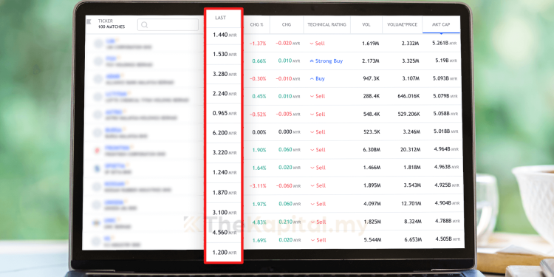Select last price 1.240 MYR
The image size is (554, 277).
(225, 172)
